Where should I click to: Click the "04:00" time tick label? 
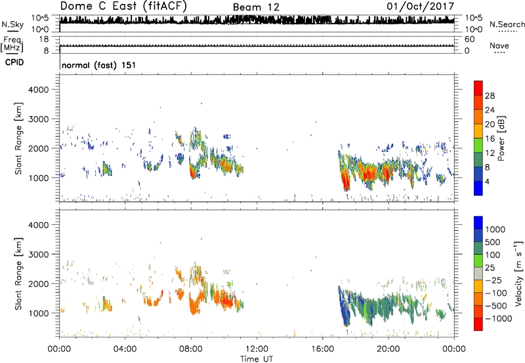125,349
